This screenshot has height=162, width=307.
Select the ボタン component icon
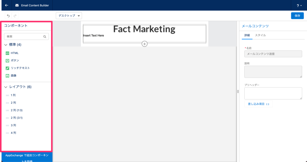(x=7, y=60)
